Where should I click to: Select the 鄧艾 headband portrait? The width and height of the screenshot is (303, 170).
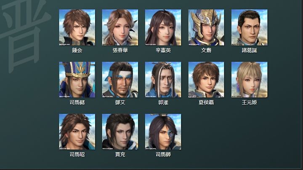120,80
